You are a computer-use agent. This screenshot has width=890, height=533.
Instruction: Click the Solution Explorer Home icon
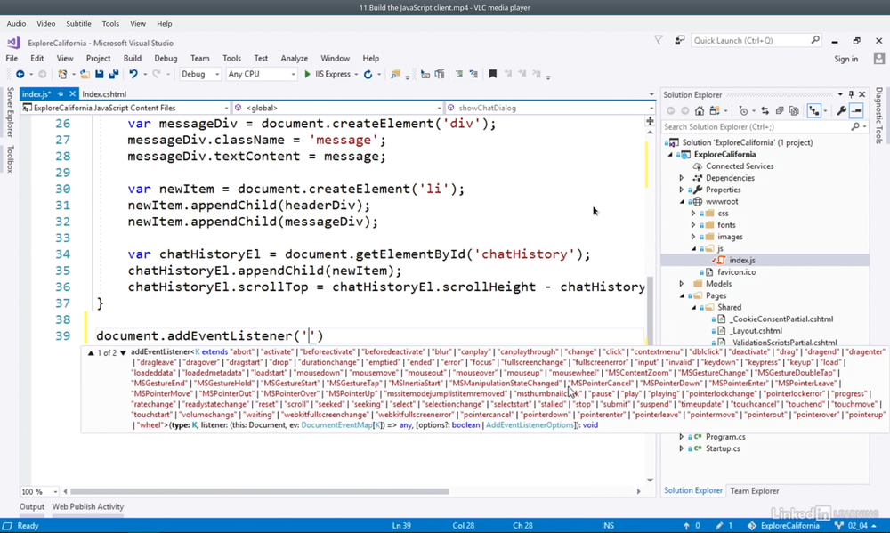(700, 111)
